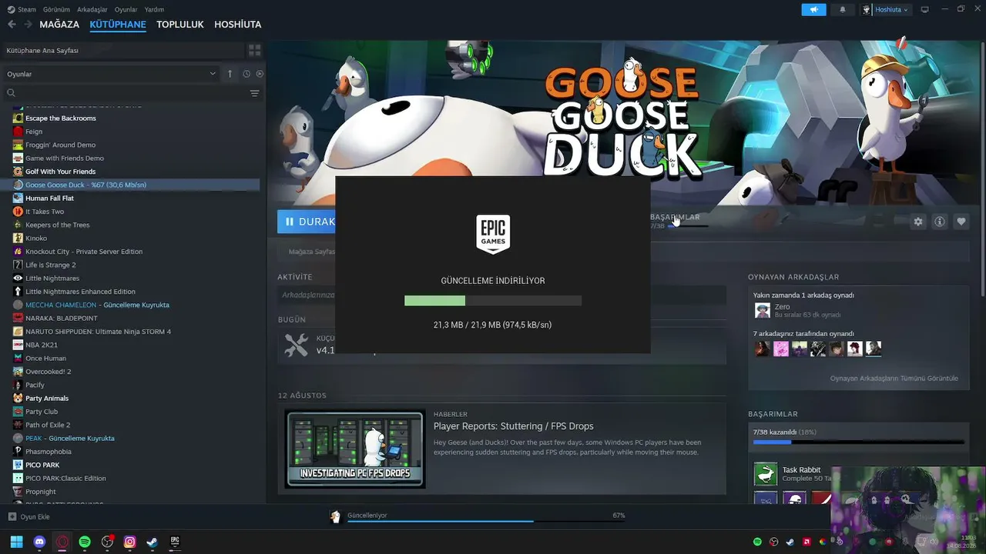Go back with the navigation back arrow
Screen dimensions: 986x554
(x=12, y=25)
